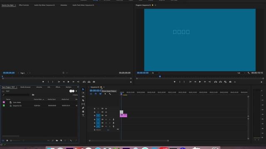Sort by Frame Rate column header
Viewport: 266px width, 149px height.
38,99
